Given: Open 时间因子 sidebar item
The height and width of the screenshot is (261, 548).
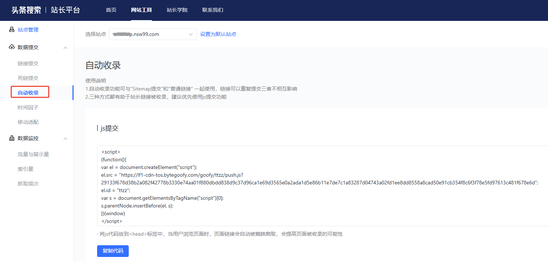Looking at the screenshot, I should 28,107.
